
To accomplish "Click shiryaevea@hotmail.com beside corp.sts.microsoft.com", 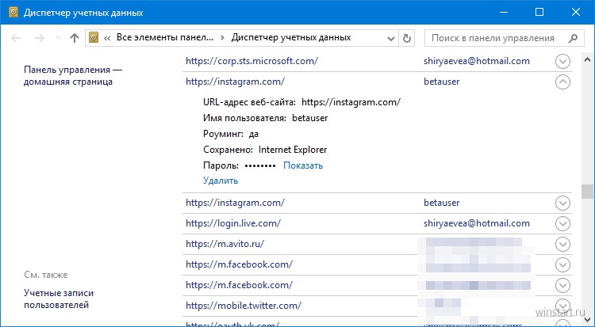I will (x=477, y=61).
